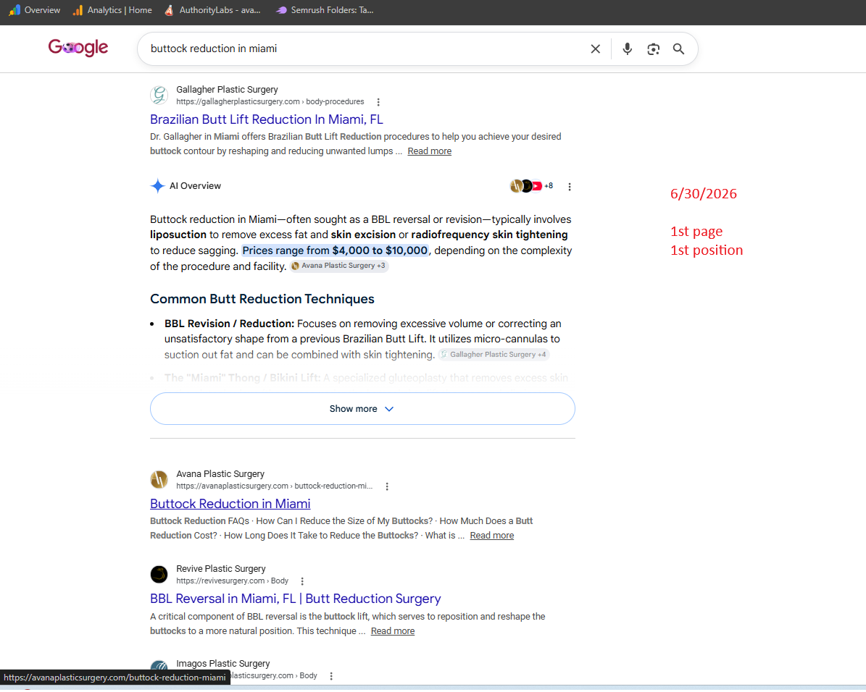Click the AI Overview sparkle icon
The width and height of the screenshot is (866, 692).
(157, 186)
